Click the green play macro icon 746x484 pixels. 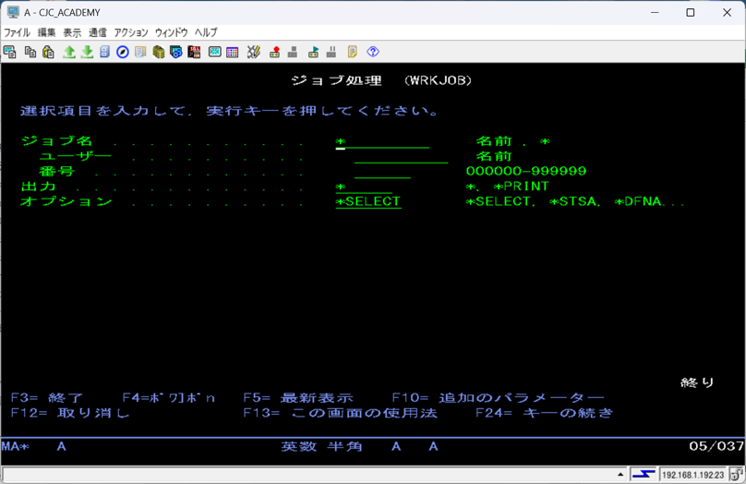coord(313,52)
